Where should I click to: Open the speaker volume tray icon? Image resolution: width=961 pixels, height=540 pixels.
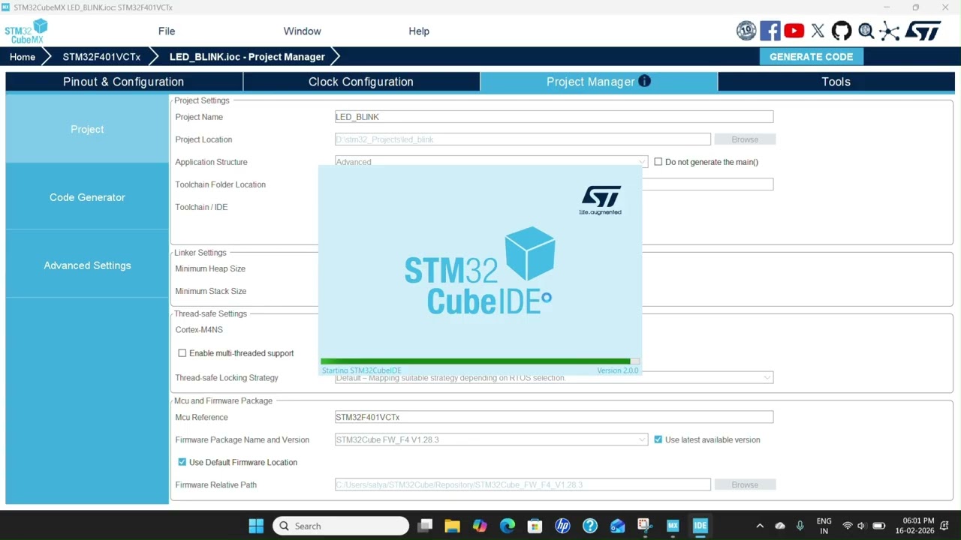[x=862, y=526]
